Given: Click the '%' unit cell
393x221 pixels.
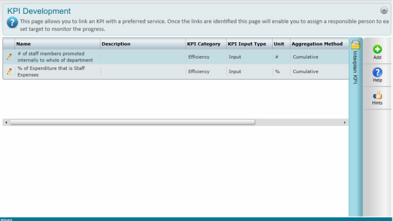Looking at the screenshot, I should pos(277,71).
